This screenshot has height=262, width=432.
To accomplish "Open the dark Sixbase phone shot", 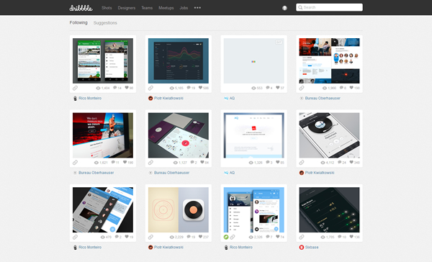I will [329, 210].
